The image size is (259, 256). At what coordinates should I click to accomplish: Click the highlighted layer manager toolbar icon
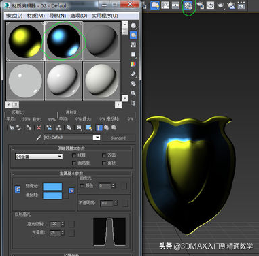(155, 5)
